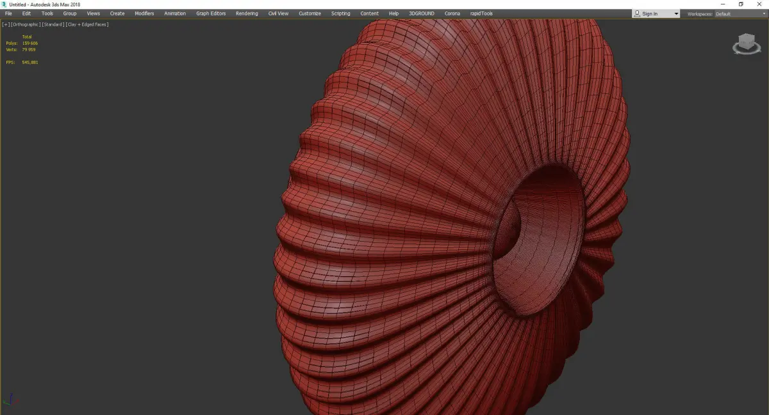This screenshot has width=769, height=415.
Task: Restore down the 3ds Max window
Action: pos(741,4)
